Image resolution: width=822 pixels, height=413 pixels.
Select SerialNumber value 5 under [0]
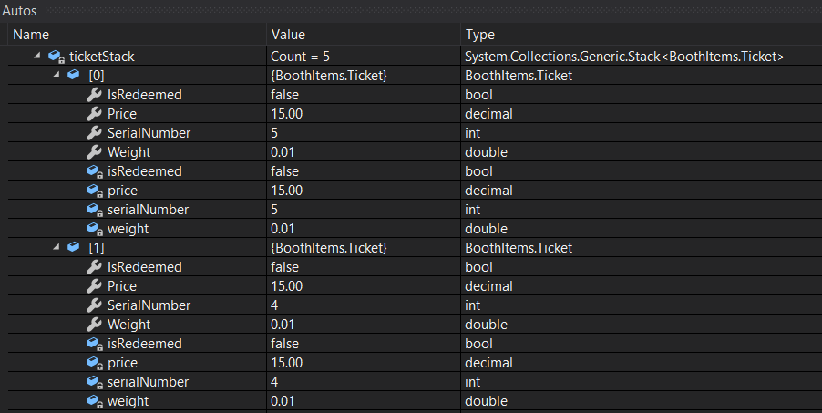click(274, 133)
